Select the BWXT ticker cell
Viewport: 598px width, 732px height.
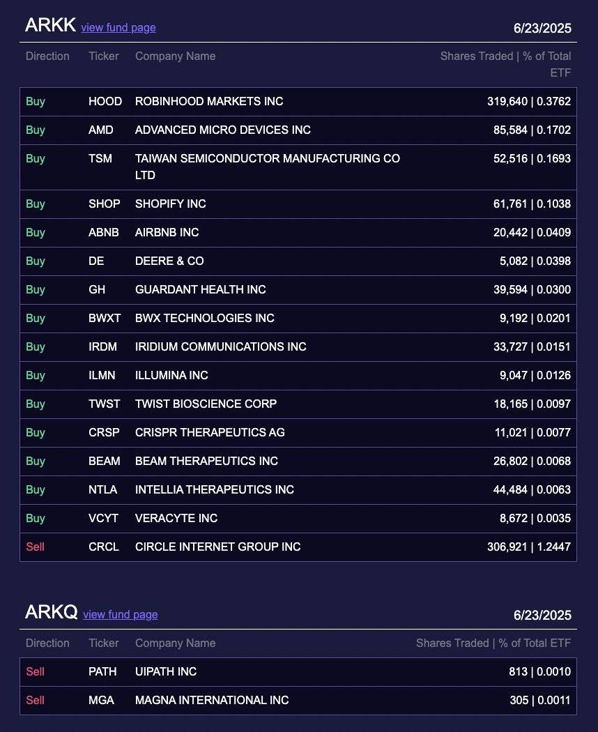(x=105, y=319)
